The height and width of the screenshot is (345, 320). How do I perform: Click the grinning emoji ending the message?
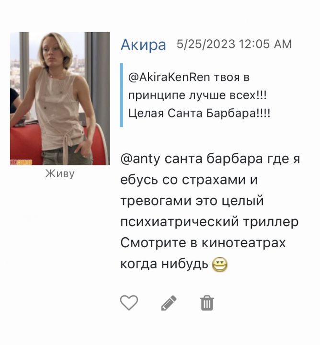click(x=220, y=265)
